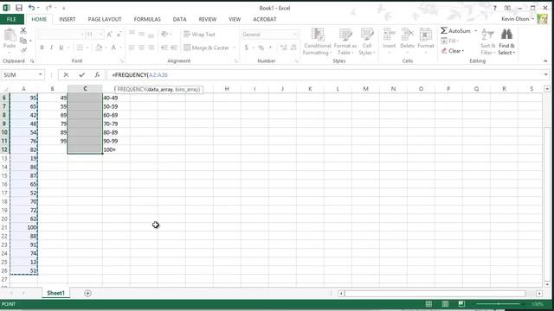Open the Number Format dropdown showing General
The height and width of the screenshot is (311, 554).
click(x=294, y=35)
